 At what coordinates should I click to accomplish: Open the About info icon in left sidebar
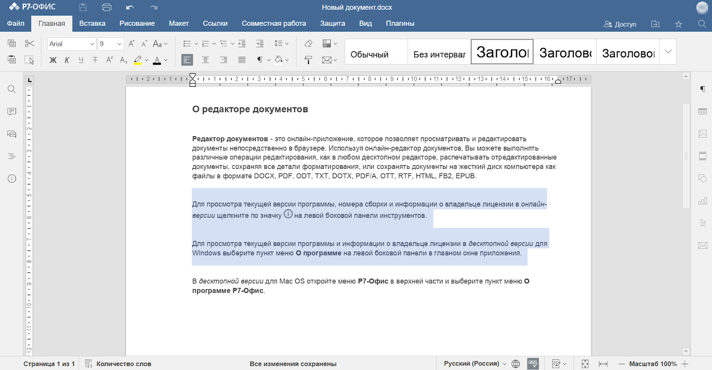pos(12,179)
